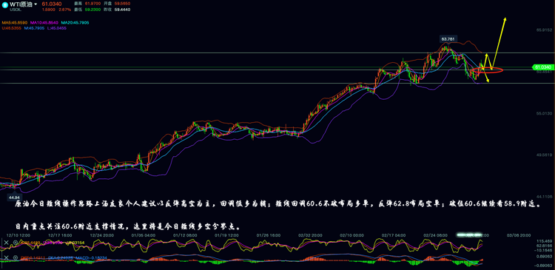Click the -0.89063 MACD axis label
This screenshot has height=270, width=555.
(544, 265)
